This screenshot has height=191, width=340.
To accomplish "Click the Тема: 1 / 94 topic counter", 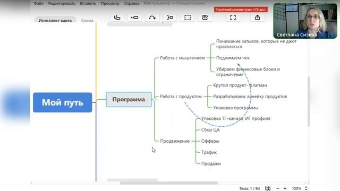I will click(x=249, y=188).
